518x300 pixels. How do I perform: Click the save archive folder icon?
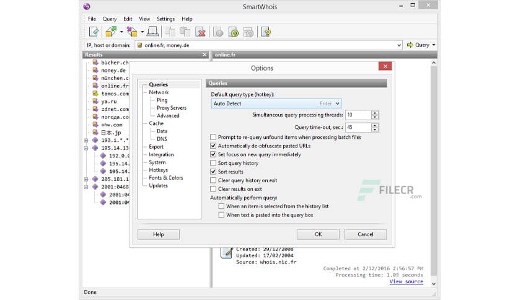point(132,32)
